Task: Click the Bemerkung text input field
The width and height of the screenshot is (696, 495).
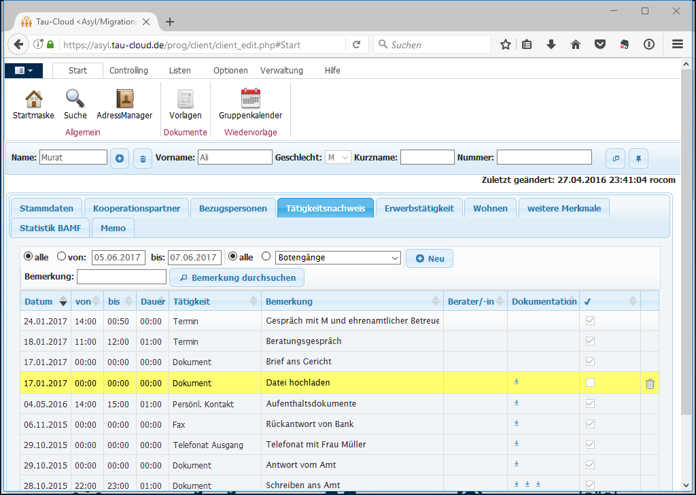Action: click(122, 277)
